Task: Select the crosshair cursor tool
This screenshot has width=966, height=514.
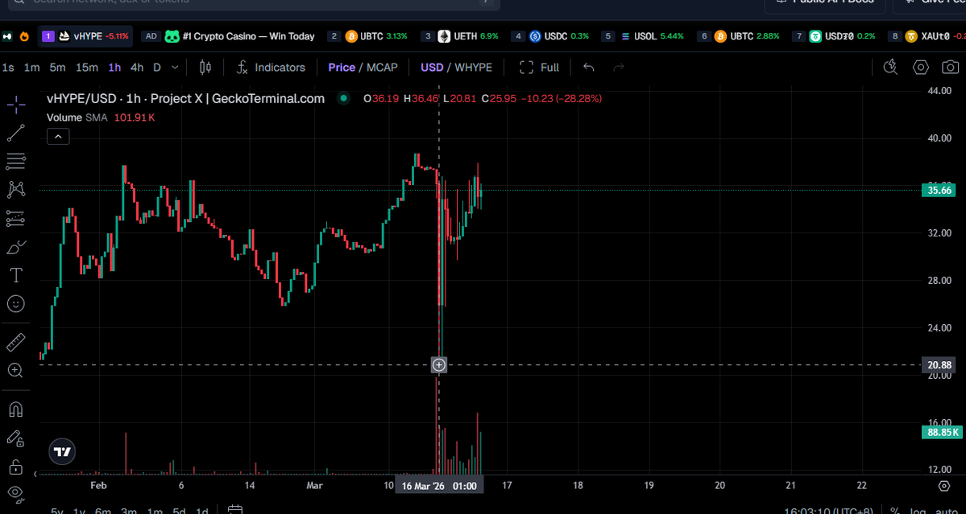Action: [16, 105]
